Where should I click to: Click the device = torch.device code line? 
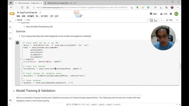(x=56, y=45)
